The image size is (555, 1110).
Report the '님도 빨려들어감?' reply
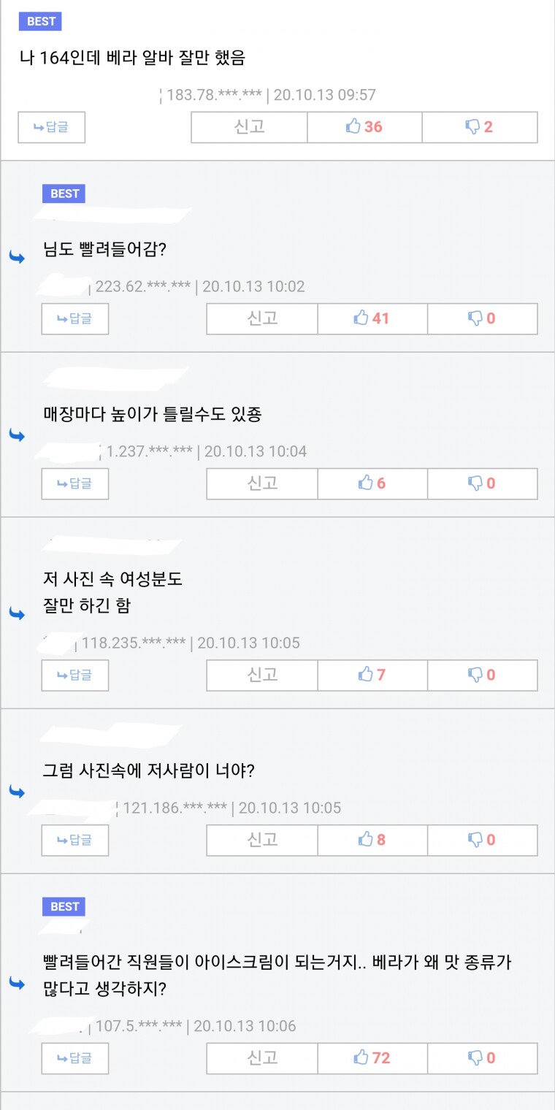click(262, 318)
